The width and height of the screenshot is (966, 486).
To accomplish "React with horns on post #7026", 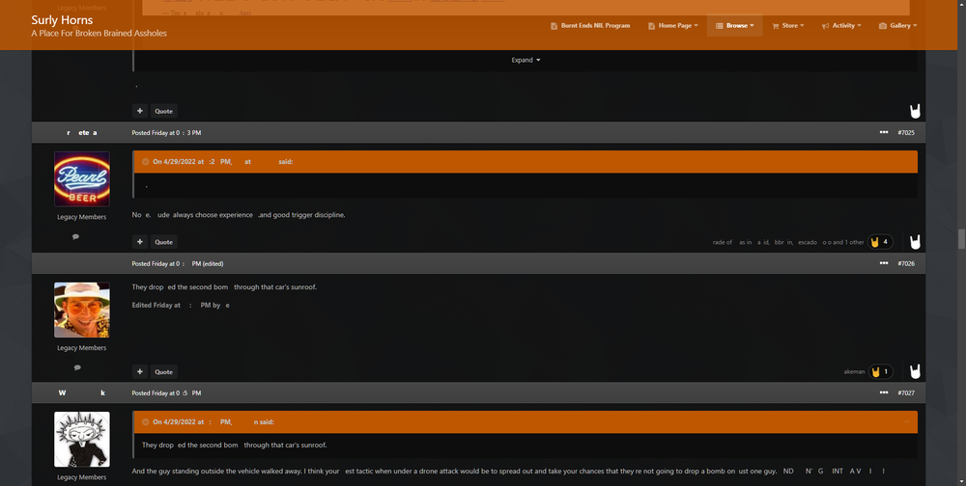I will pos(914,371).
